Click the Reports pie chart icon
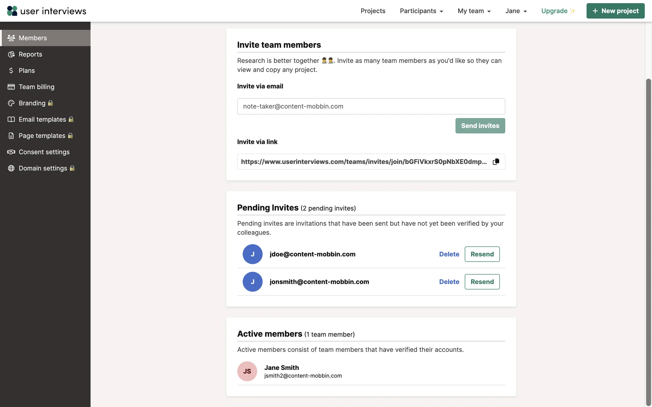 (x=11, y=54)
